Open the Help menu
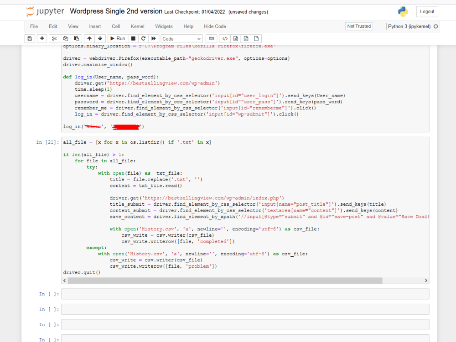Image resolution: width=456 pixels, height=342 pixels. pos(188,26)
